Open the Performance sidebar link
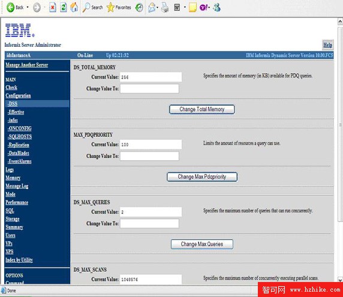Viewport: 343px width, 297px height. 17,202
